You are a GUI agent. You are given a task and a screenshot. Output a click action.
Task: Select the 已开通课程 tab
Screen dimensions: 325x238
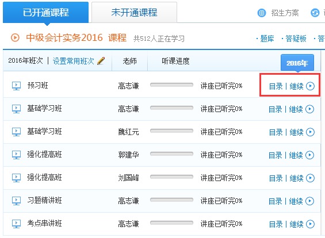[x=45, y=12]
